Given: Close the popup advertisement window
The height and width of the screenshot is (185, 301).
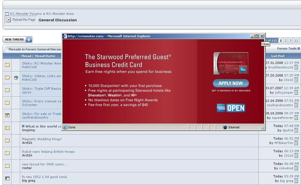Looking at the screenshot, I should (x=262, y=36).
